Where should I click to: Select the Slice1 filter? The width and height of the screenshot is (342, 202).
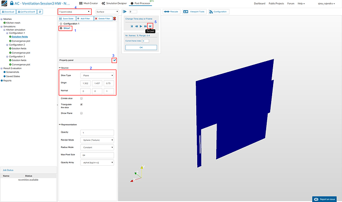(67, 28)
